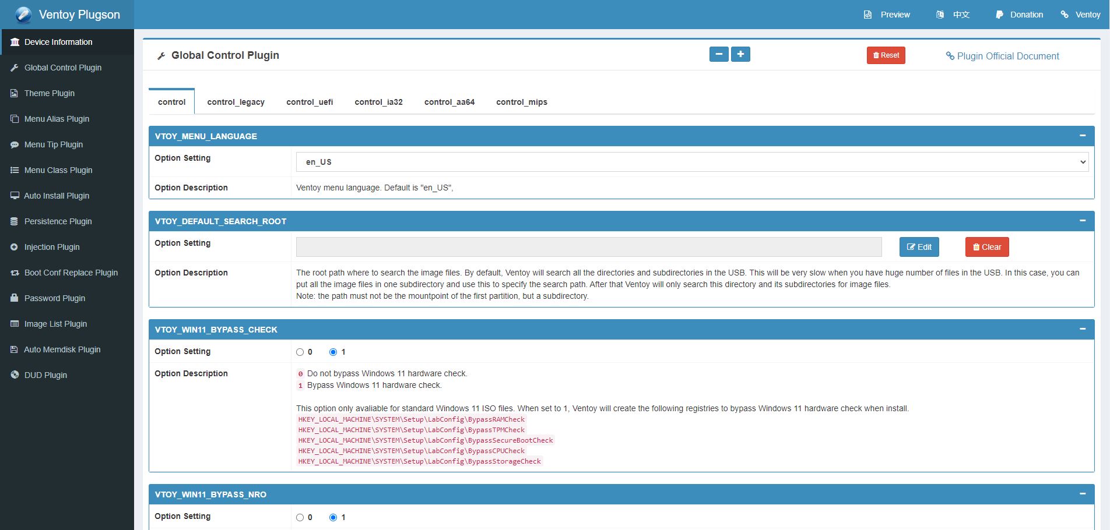Click the Injection Plugin plus-circle icon
The height and width of the screenshot is (530, 1110).
click(x=15, y=247)
